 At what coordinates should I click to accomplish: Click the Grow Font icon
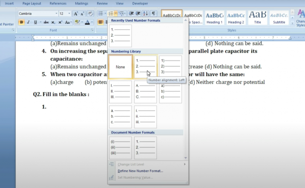[76, 14]
